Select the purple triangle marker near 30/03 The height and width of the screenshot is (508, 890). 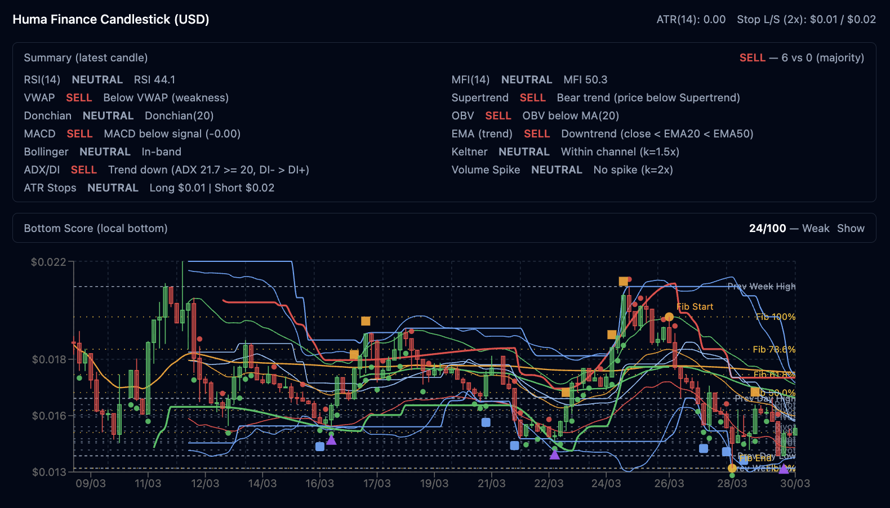(784, 469)
